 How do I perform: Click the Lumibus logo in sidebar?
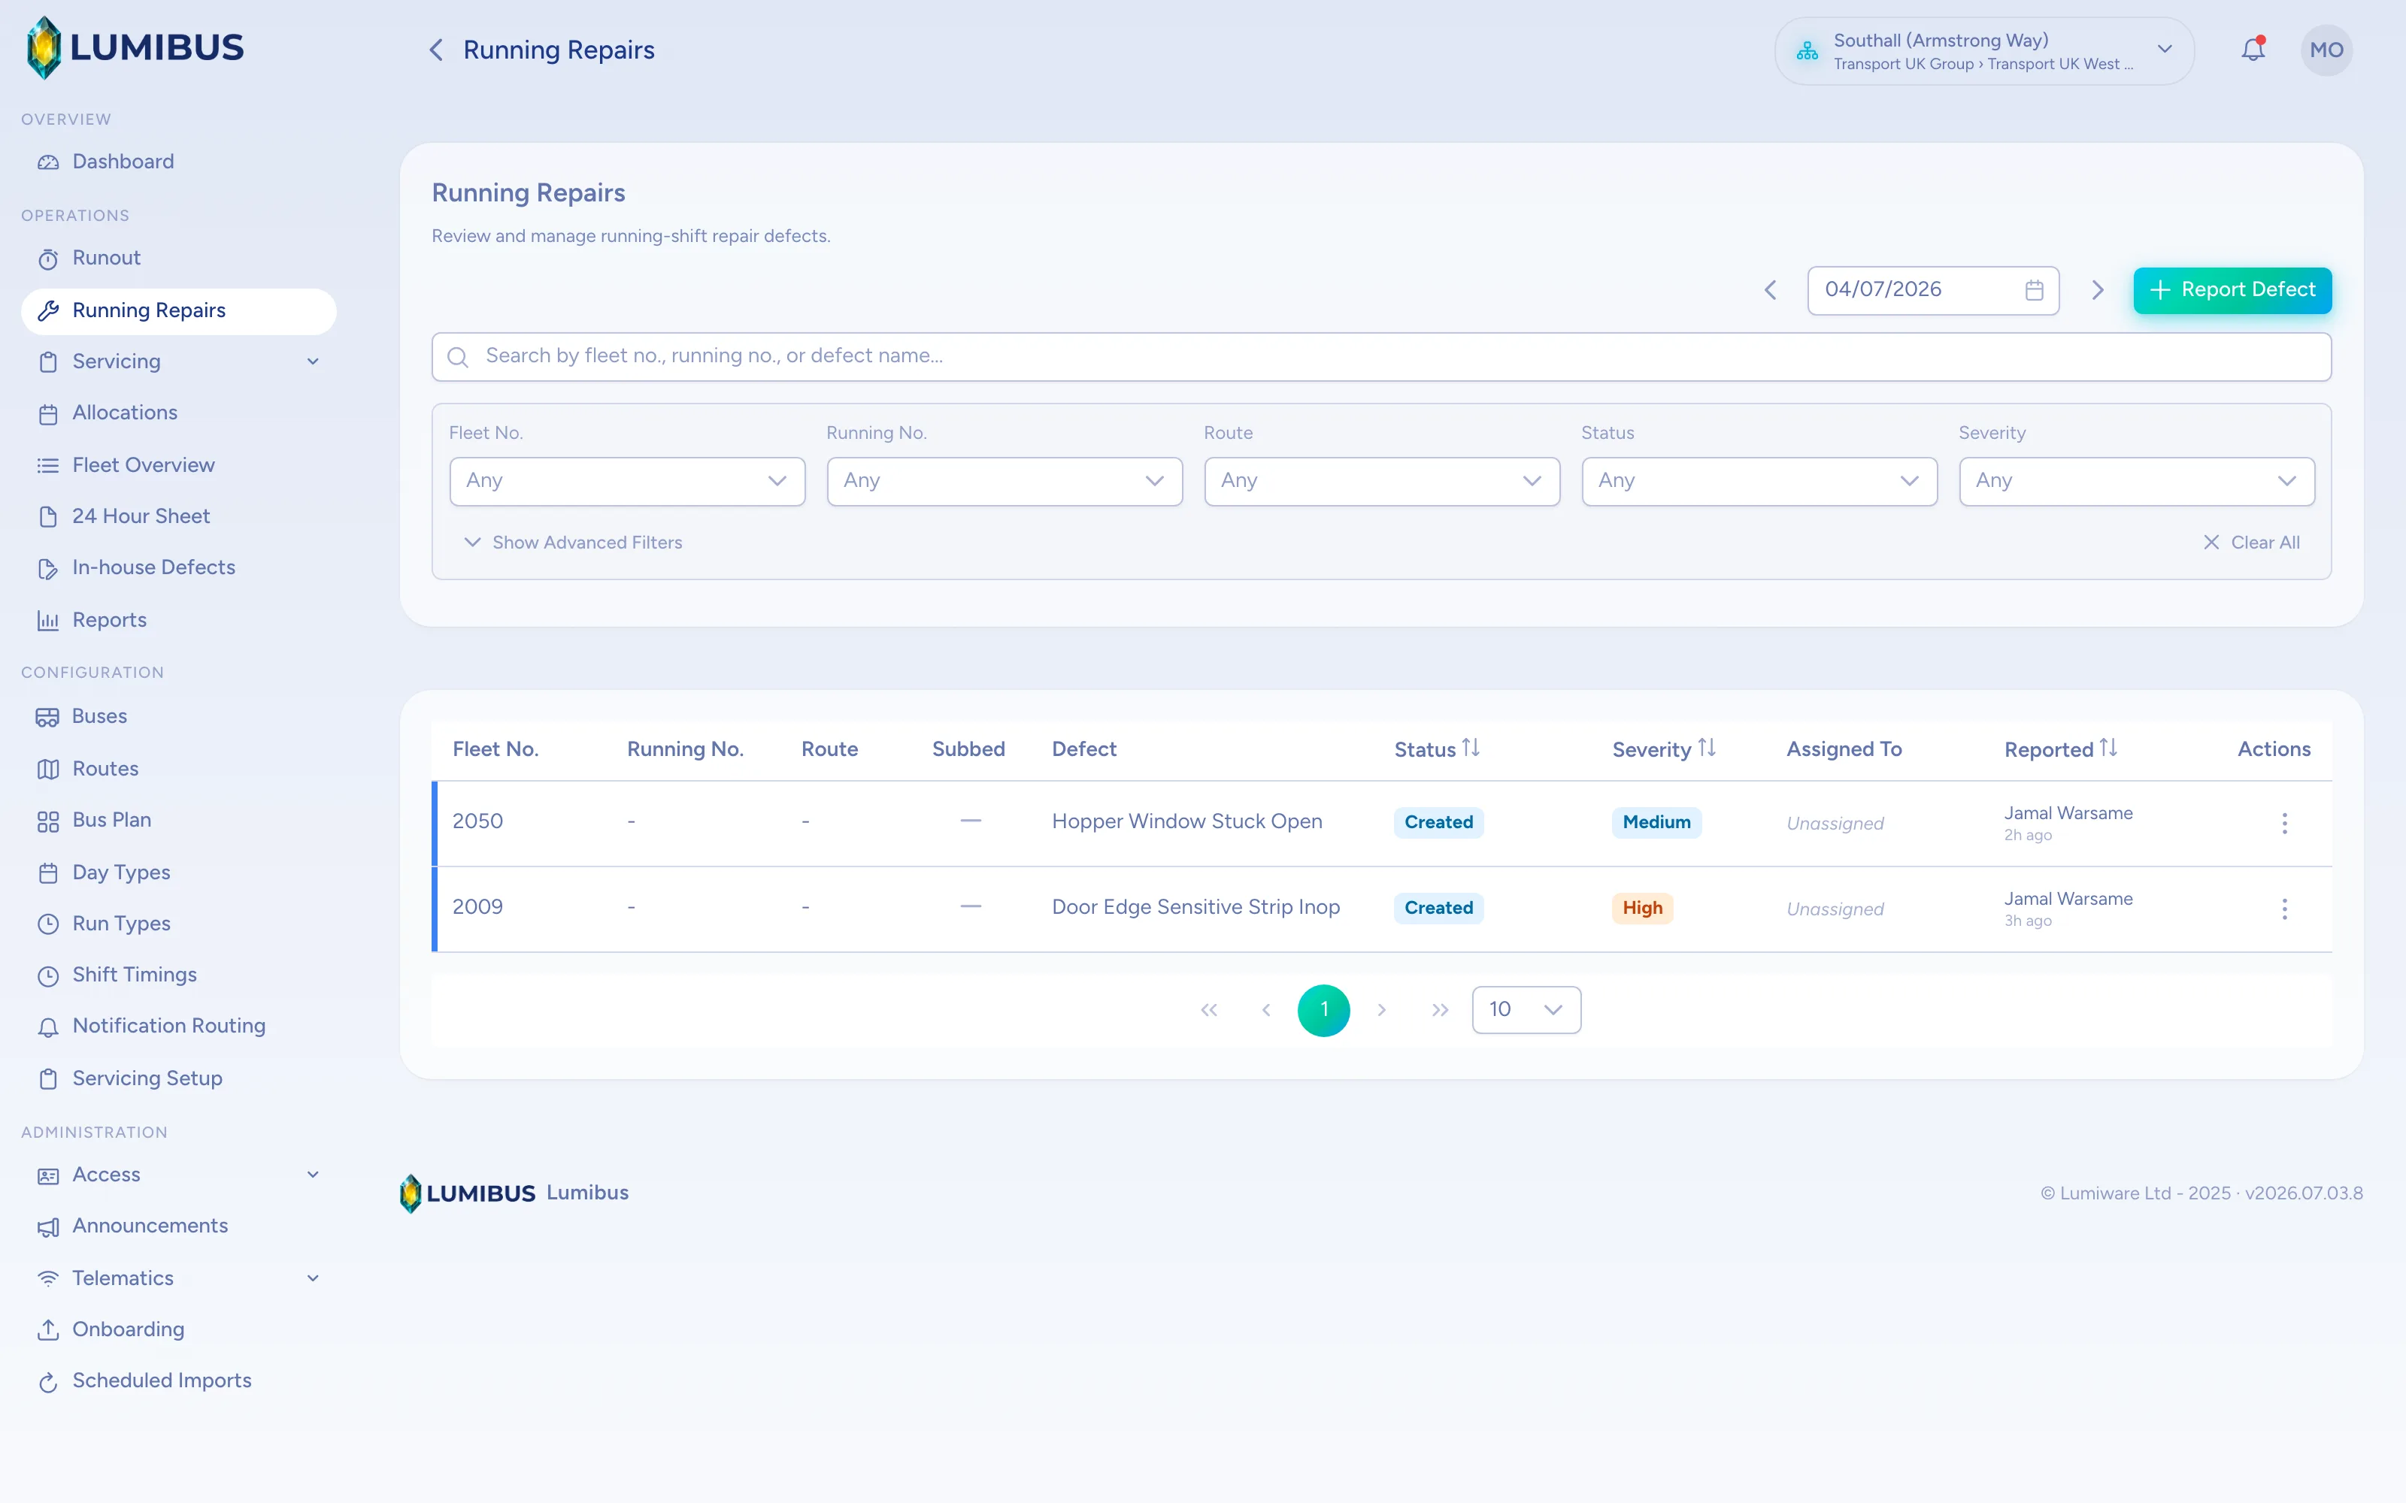pyautogui.click(x=135, y=47)
